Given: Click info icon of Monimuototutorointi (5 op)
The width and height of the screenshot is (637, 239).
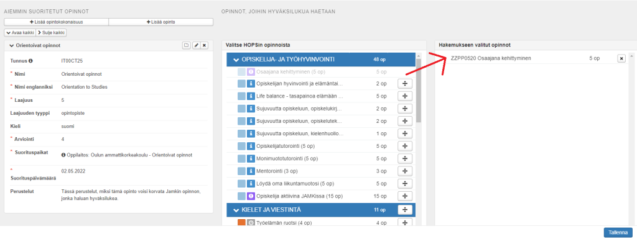Looking at the screenshot, I should pyautogui.click(x=251, y=158).
